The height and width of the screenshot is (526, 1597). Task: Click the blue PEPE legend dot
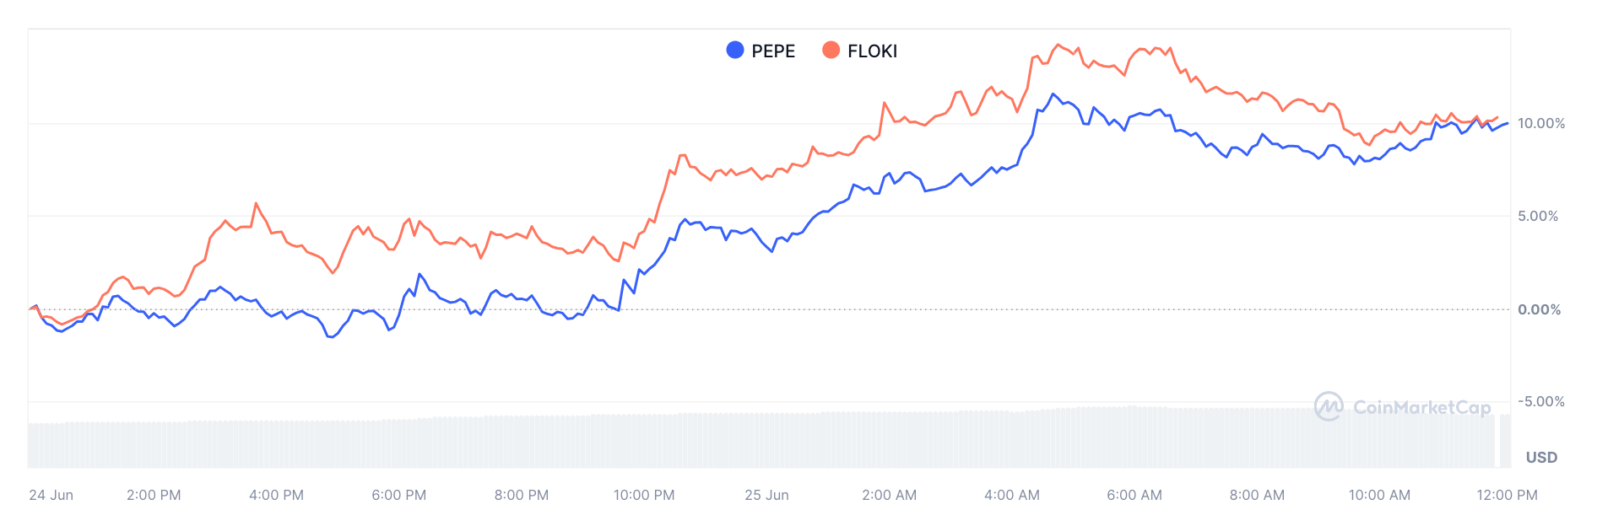coord(734,51)
